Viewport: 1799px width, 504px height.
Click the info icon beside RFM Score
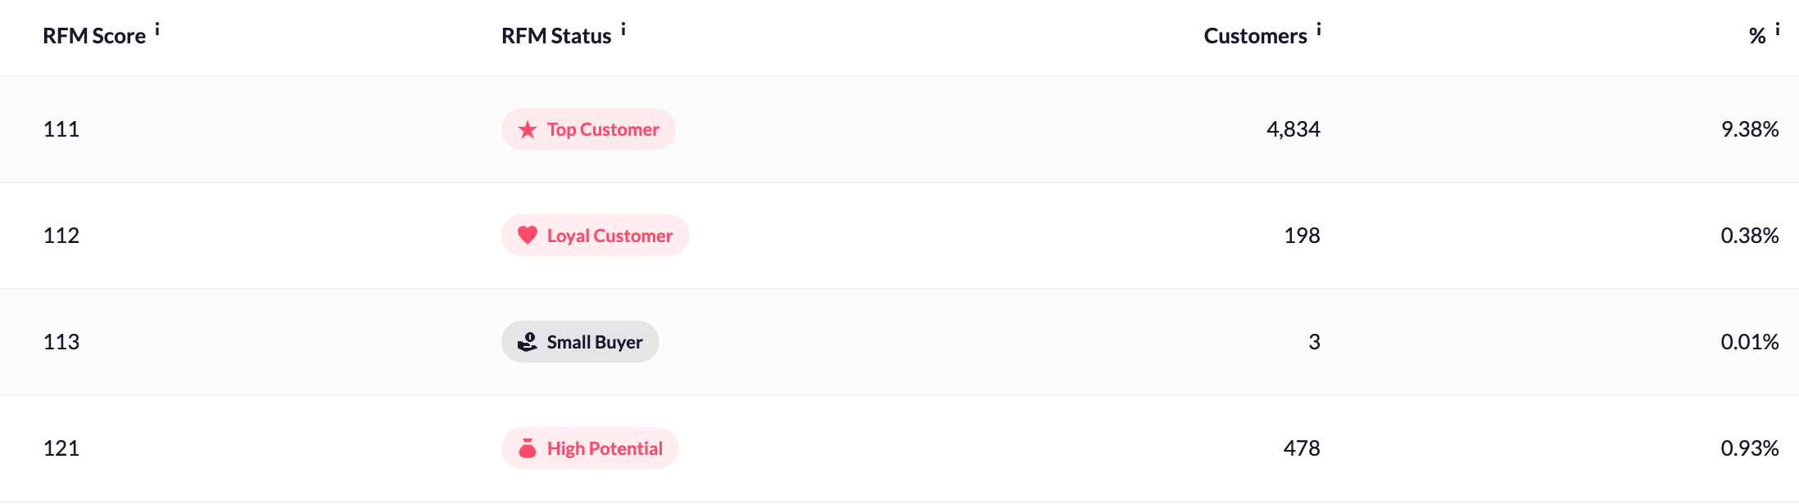pyautogui.click(x=157, y=29)
